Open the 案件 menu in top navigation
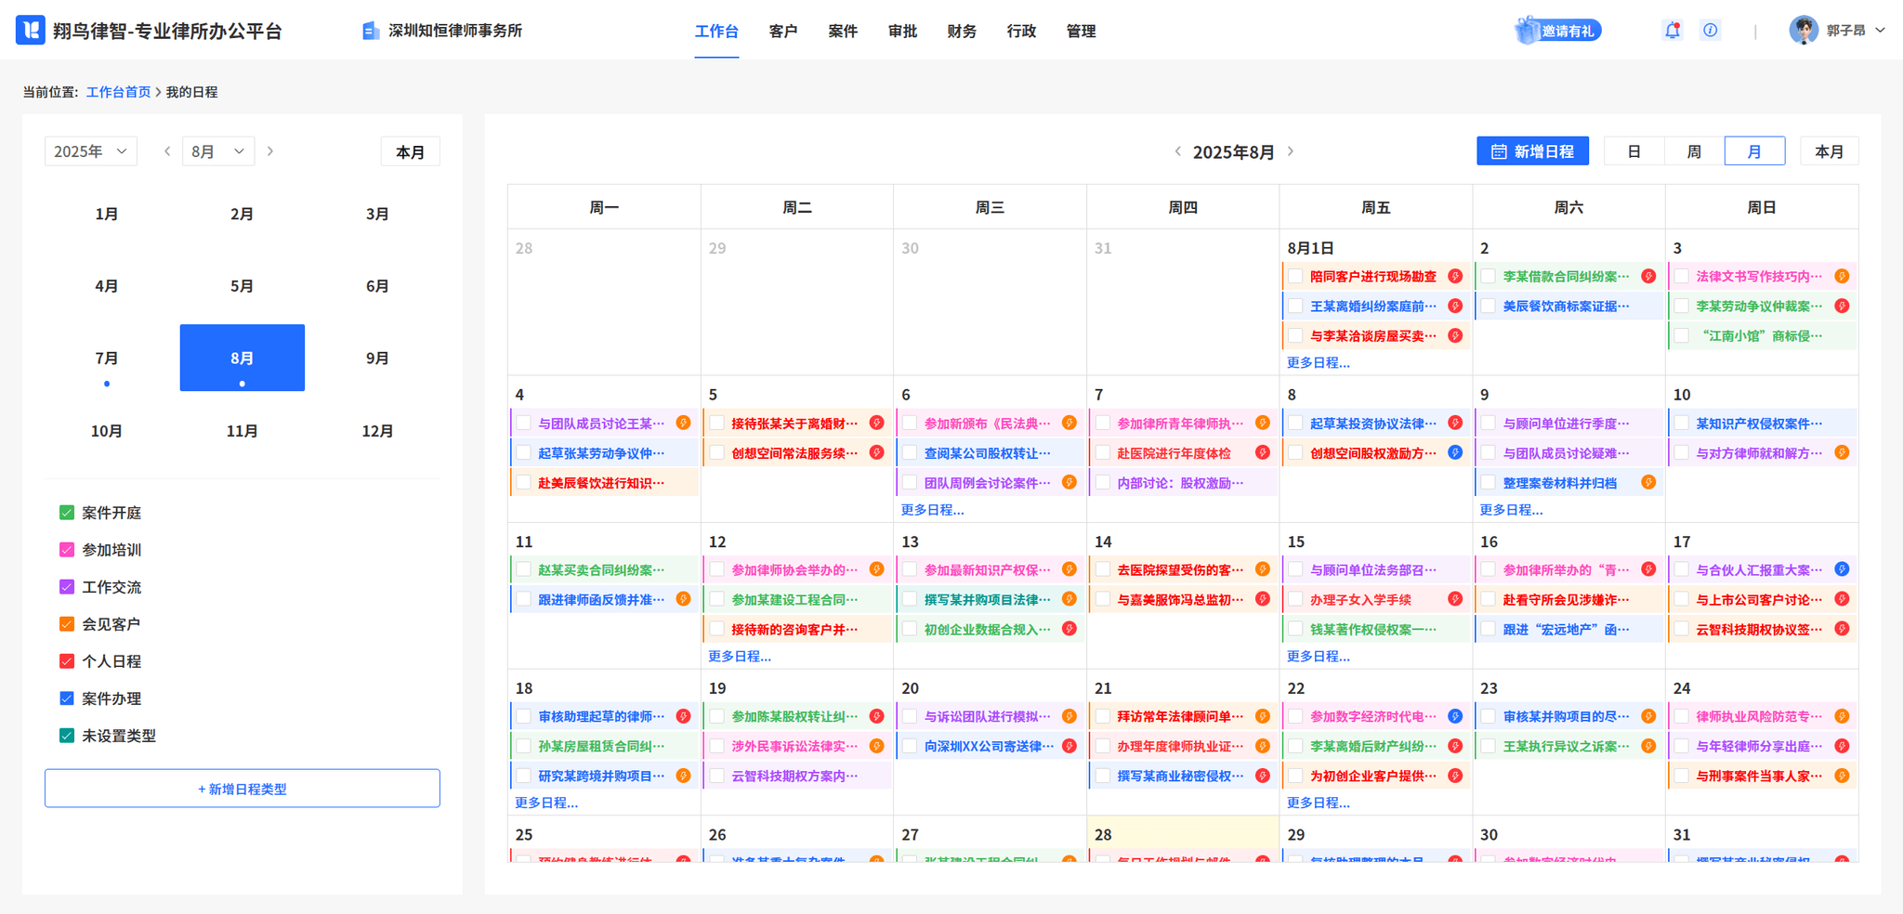Viewport: 1903px width, 914px height. [843, 32]
